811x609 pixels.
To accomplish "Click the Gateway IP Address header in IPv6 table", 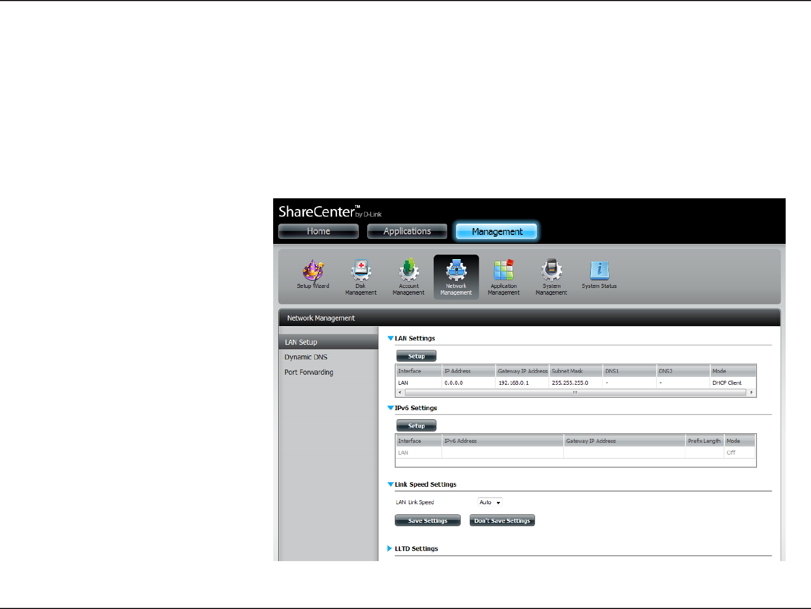I will tap(625, 441).
